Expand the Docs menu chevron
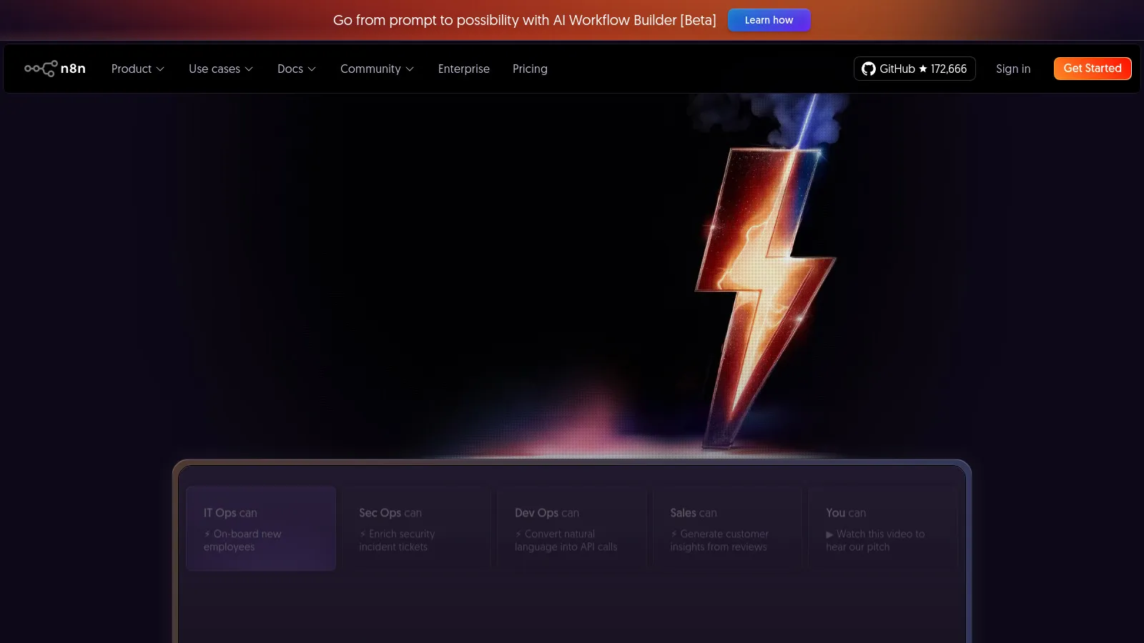This screenshot has height=643, width=1144. pyautogui.click(x=312, y=69)
